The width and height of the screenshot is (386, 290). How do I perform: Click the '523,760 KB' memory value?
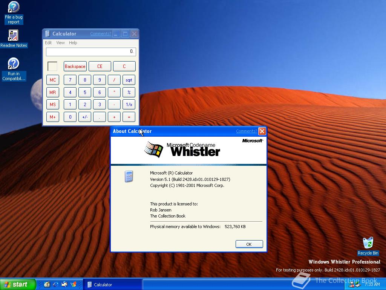point(235,227)
